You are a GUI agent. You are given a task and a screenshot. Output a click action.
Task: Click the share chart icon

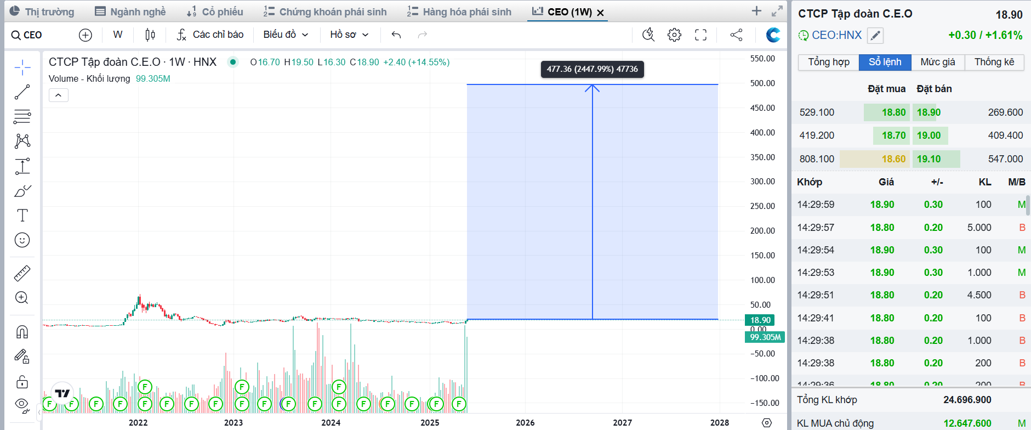[737, 35]
